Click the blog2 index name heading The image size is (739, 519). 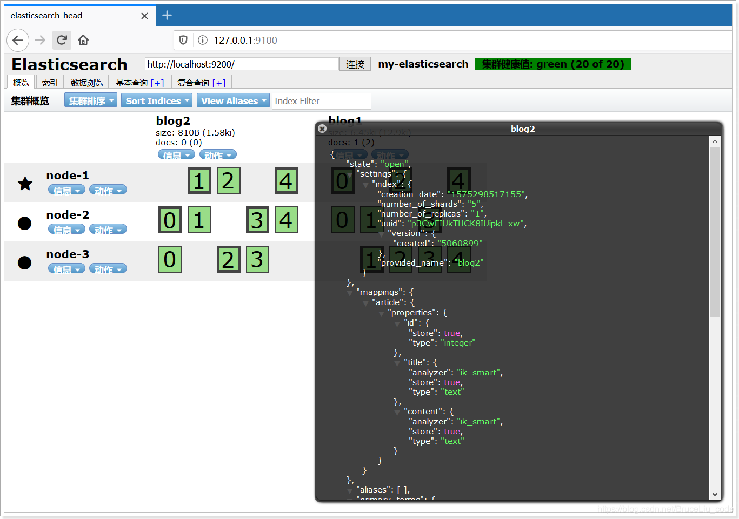click(173, 121)
